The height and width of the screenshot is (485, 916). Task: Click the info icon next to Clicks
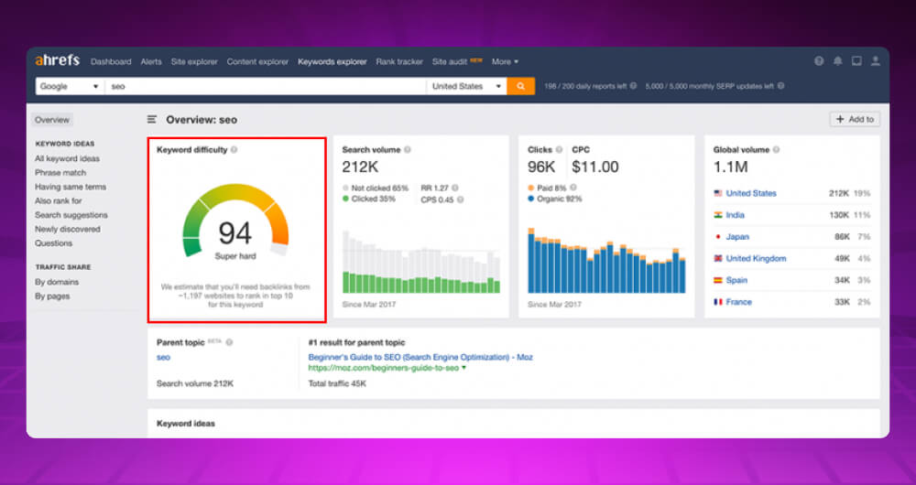[559, 150]
